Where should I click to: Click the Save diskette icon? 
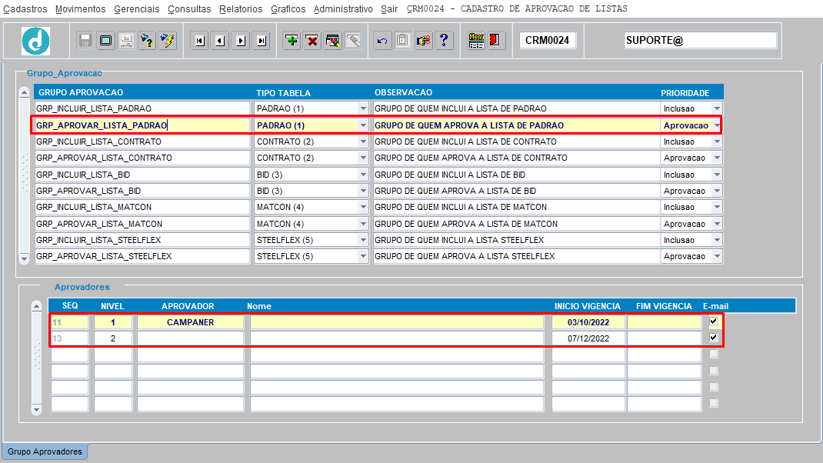tap(85, 41)
